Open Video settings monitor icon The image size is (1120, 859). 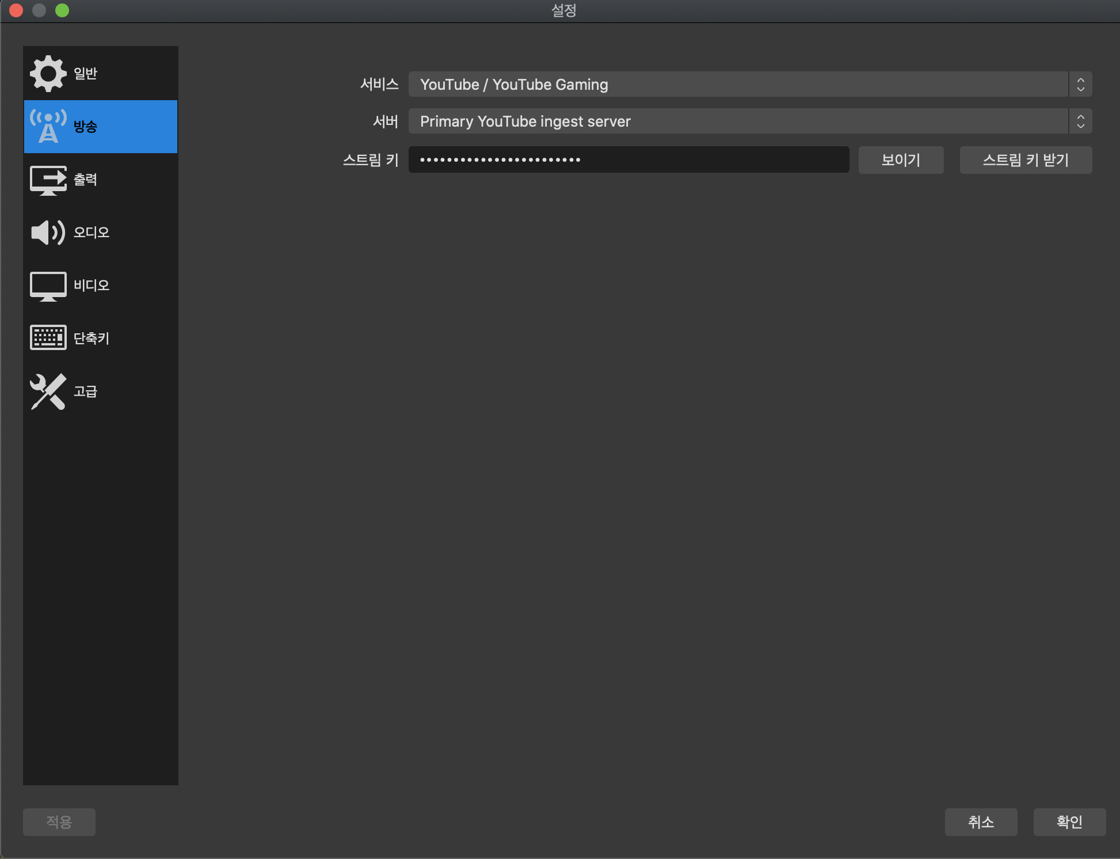pyautogui.click(x=48, y=286)
